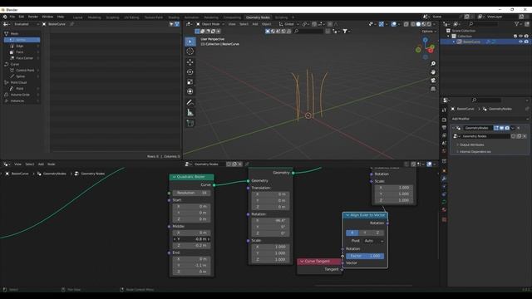This screenshot has width=532, height=299.
Task: Click the outliner filter funnel icon
Action: coord(517,24)
